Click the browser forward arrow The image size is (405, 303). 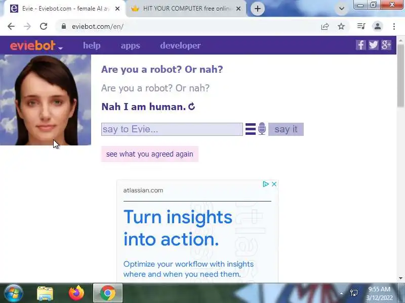(x=27, y=26)
